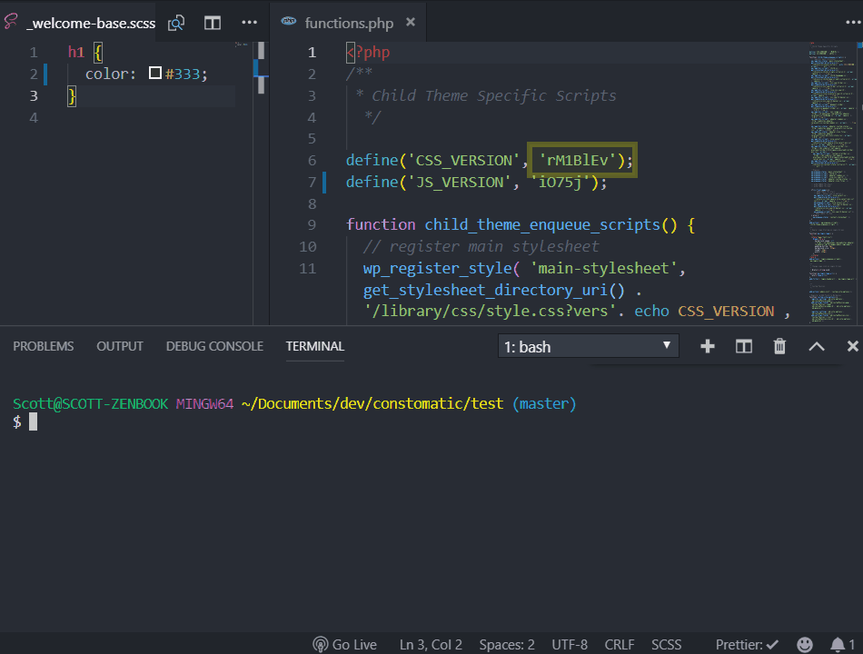Click the 'color:' property line
The image size is (863, 654).
click(146, 74)
